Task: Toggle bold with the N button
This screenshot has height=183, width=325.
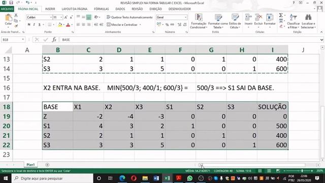Action: tap(29, 24)
